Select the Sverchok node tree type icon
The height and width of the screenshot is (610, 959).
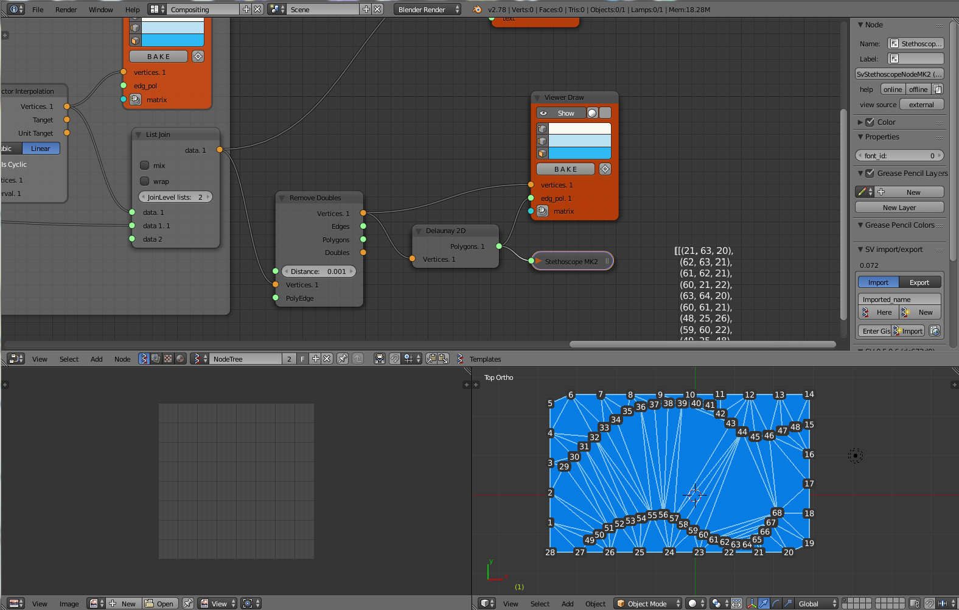tap(144, 359)
